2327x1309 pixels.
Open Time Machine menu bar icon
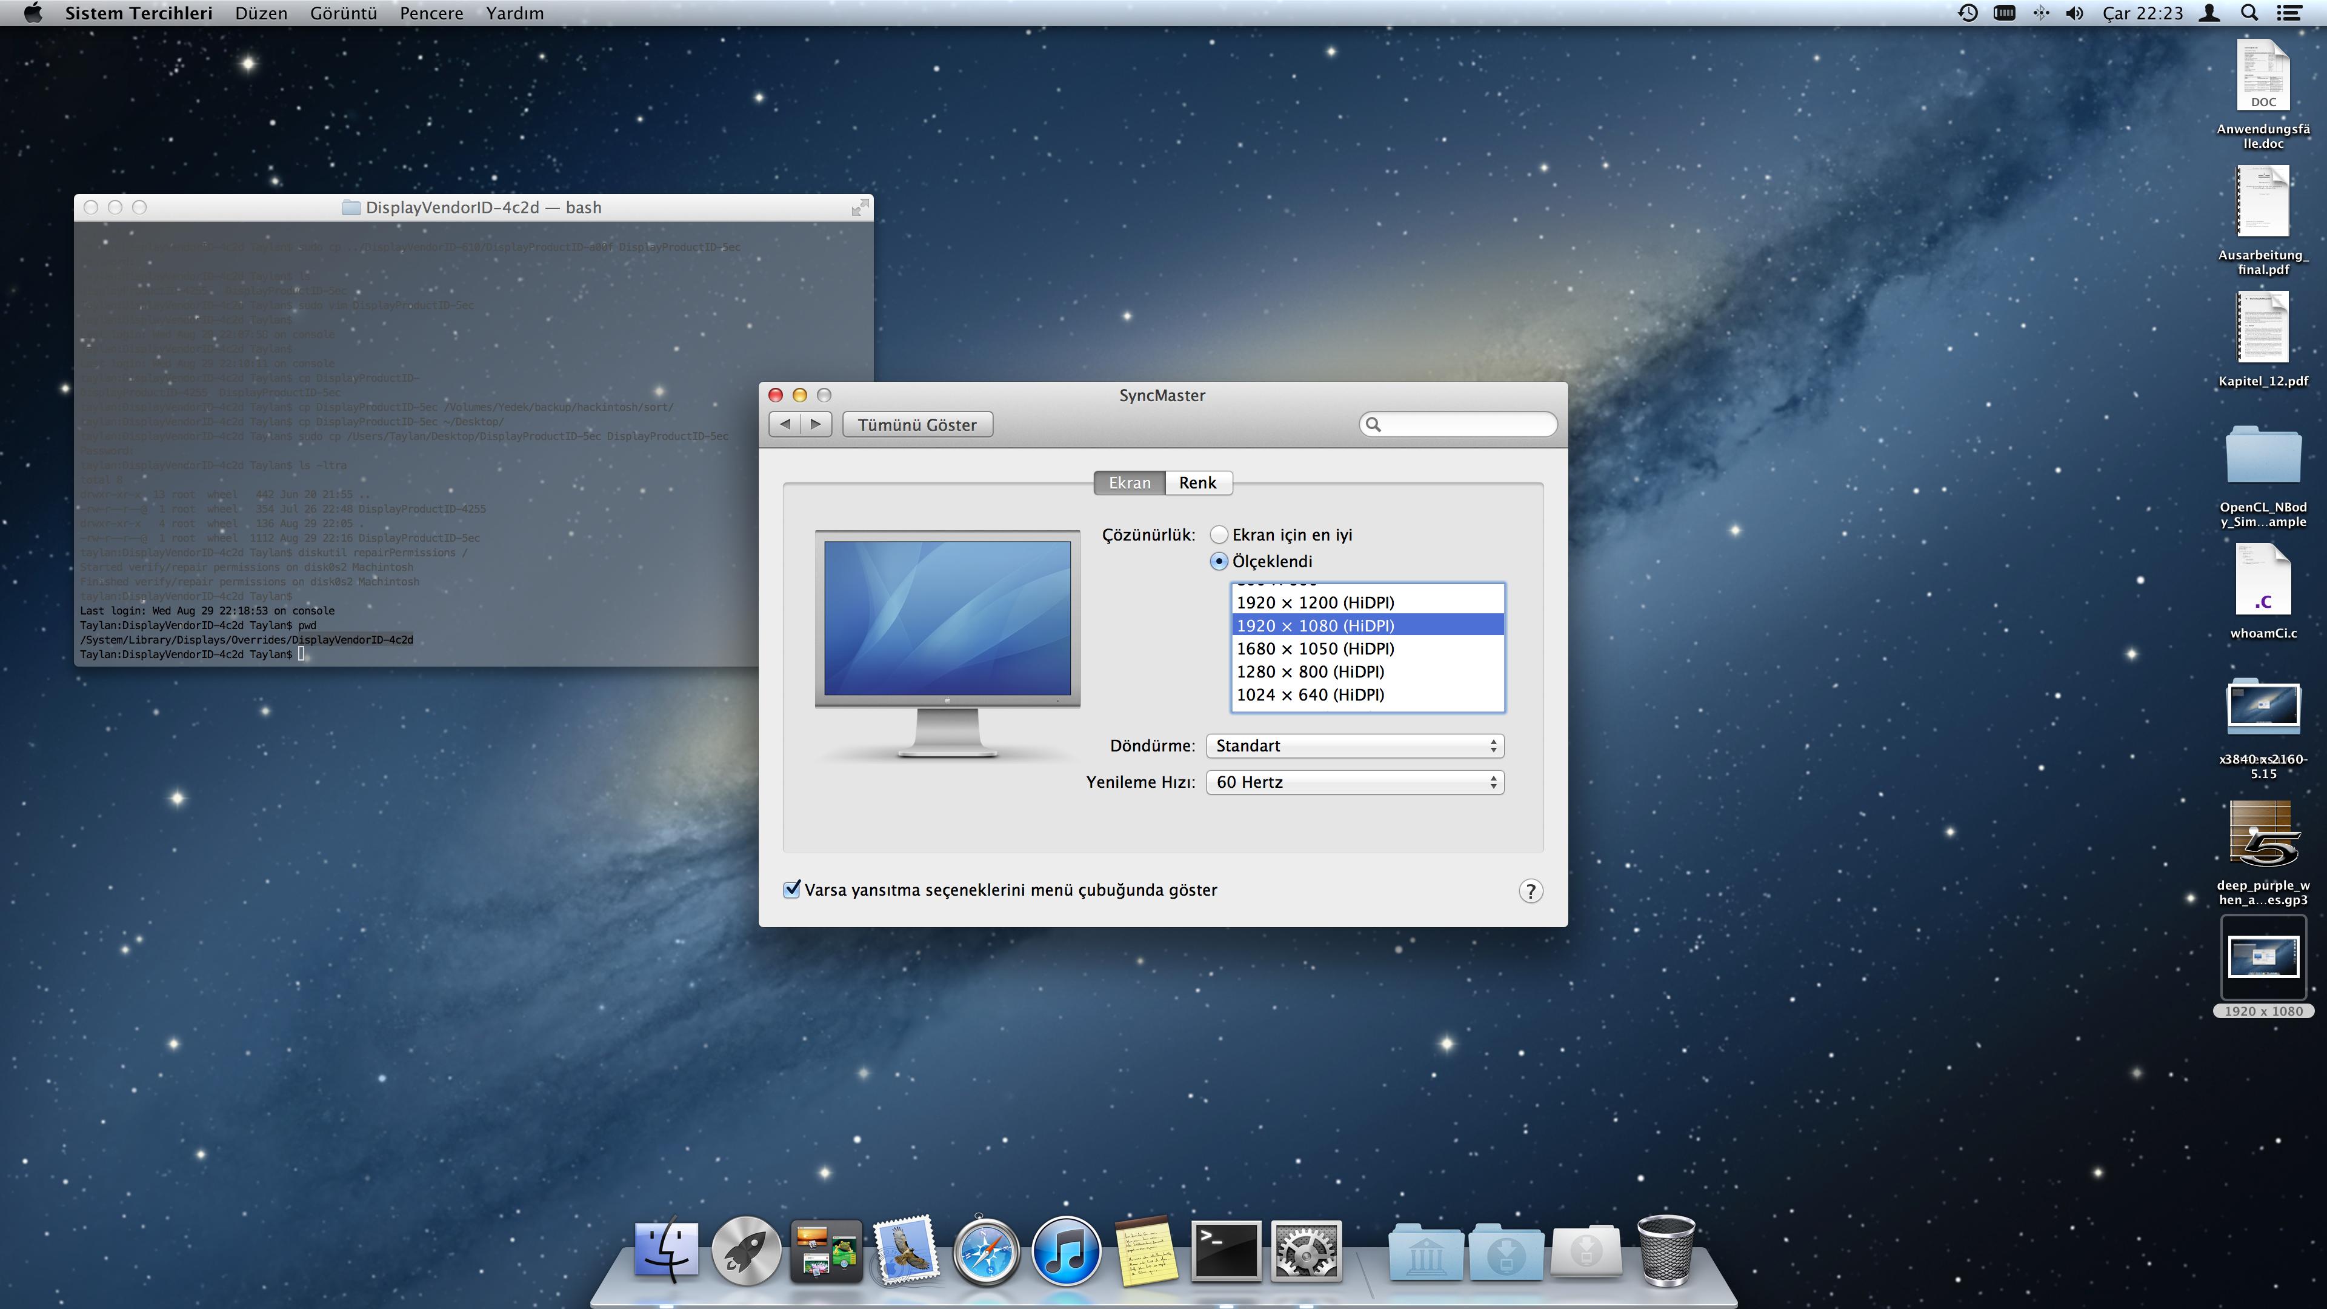coord(1968,13)
